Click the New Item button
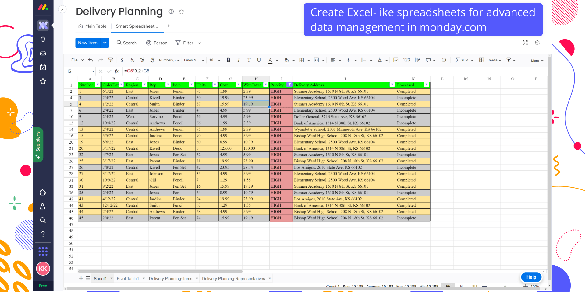The width and height of the screenshot is (585, 292). click(x=88, y=43)
